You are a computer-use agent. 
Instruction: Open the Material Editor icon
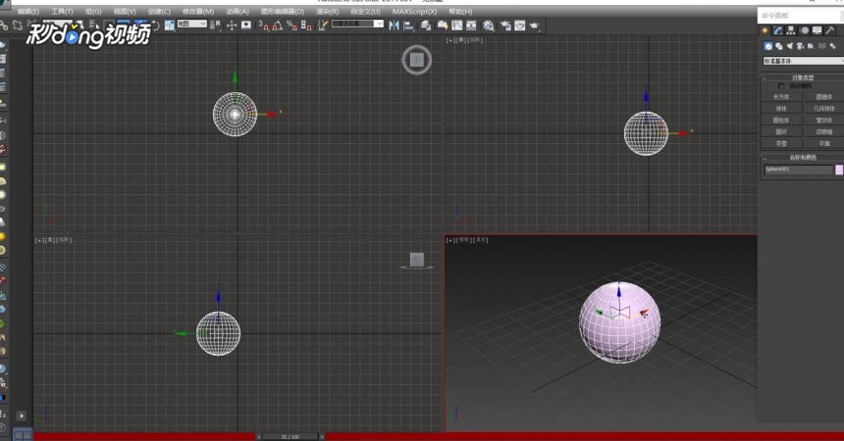(488, 25)
